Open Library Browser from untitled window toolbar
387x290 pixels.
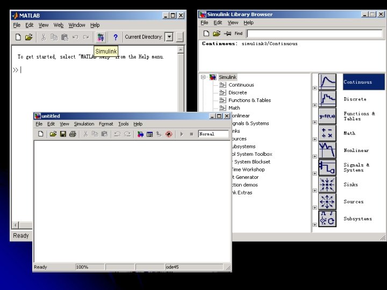tap(140, 134)
